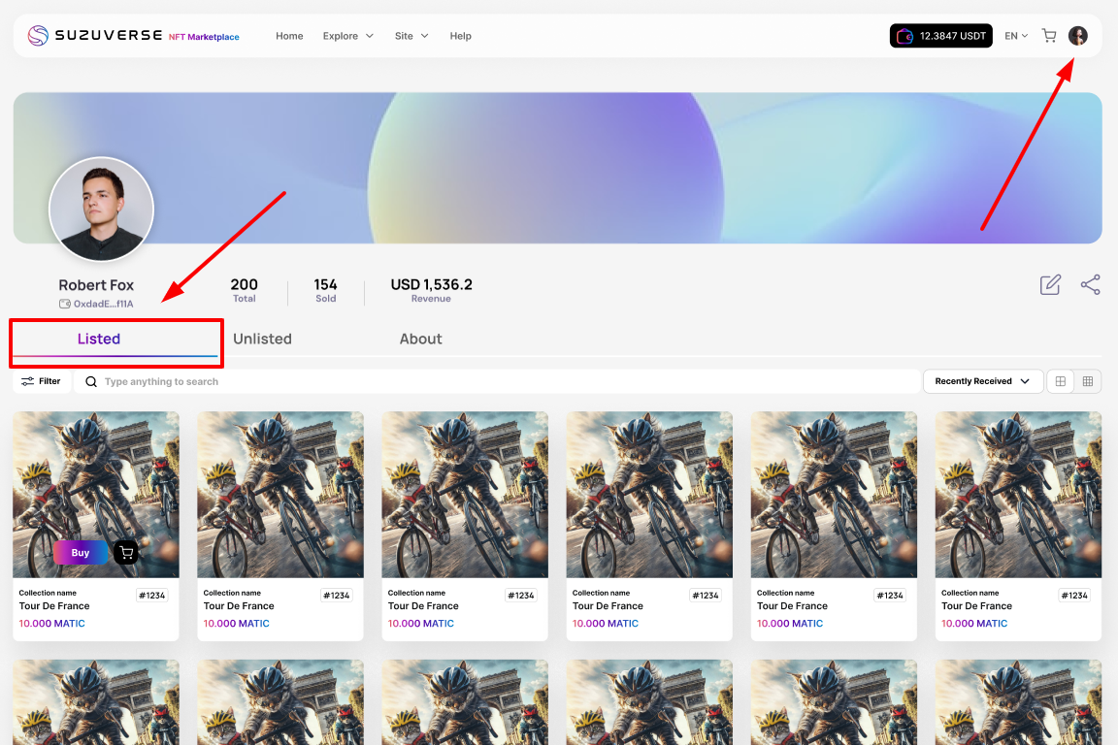Copy wallet address 0xdadE...f11A
The width and height of the screenshot is (1118, 745).
tap(97, 304)
